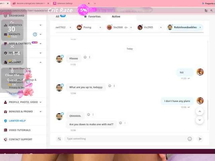Expand the Apps & Chatbots chevron
Screen dimensions: 215x161
[41, 44]
